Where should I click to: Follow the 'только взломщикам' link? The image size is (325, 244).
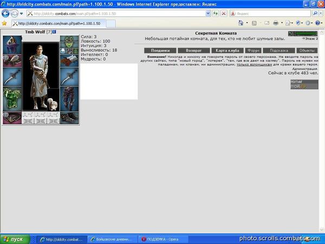[254, 65]
